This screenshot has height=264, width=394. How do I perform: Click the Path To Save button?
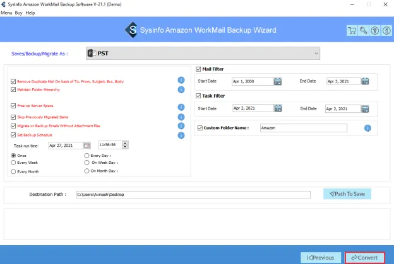347,194
